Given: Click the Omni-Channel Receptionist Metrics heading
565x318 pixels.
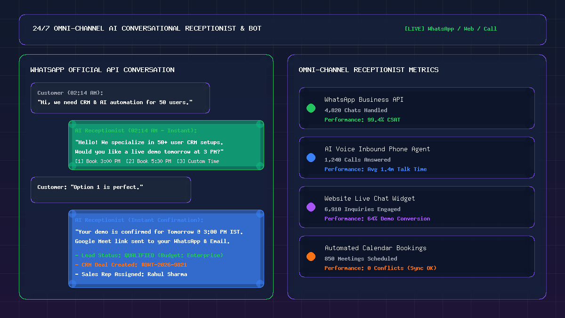Looking at the screenshot, I should 369,70.
